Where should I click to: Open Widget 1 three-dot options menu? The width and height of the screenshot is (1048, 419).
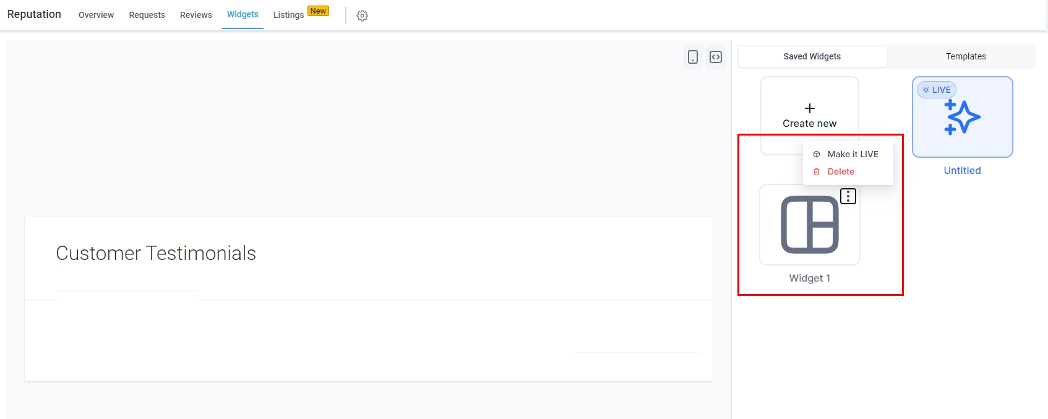848,196
